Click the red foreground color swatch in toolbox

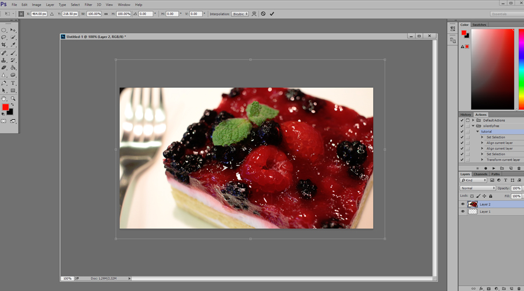(x=5, y=108)
